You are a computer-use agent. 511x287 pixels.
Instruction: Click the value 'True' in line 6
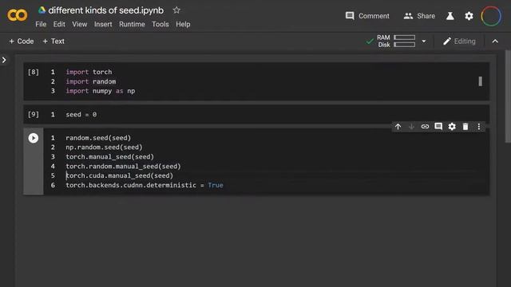(216, 185)
